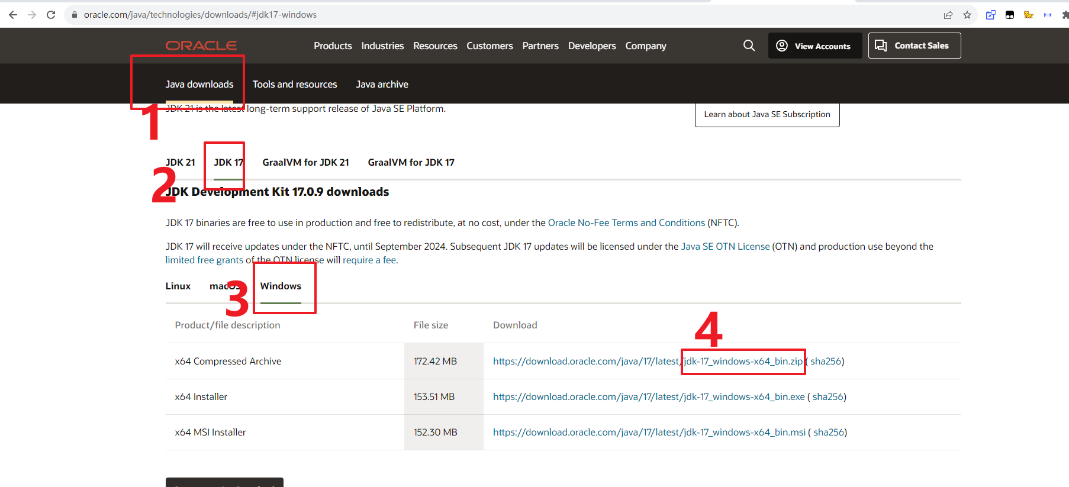
Task: Click the x64 Compressed Archive row label
Action: [228, 361]
